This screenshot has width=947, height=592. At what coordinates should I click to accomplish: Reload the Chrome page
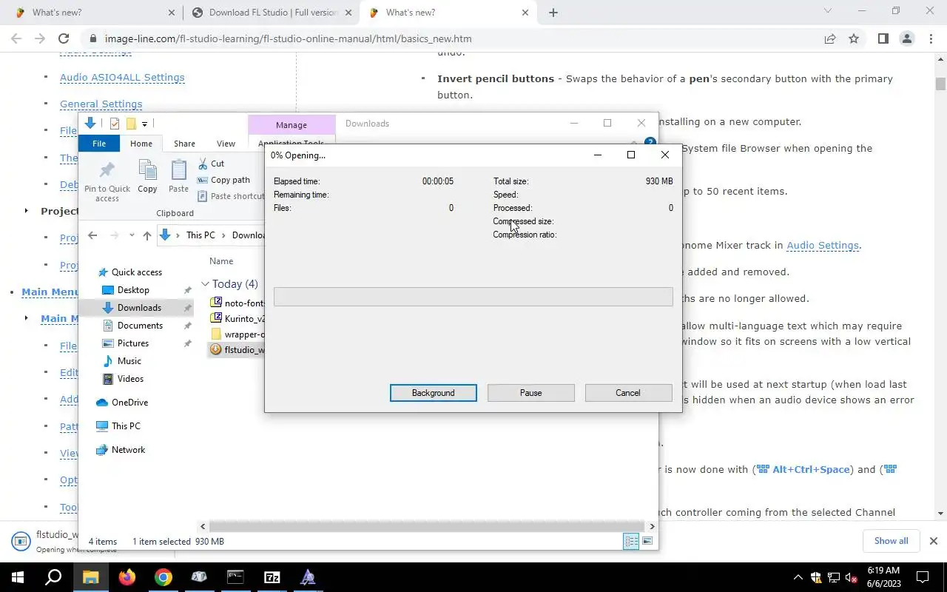point(64,38)
